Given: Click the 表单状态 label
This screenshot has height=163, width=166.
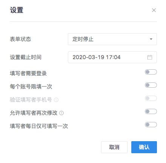Looking at the screenshot, I should [x=20, y=39].
